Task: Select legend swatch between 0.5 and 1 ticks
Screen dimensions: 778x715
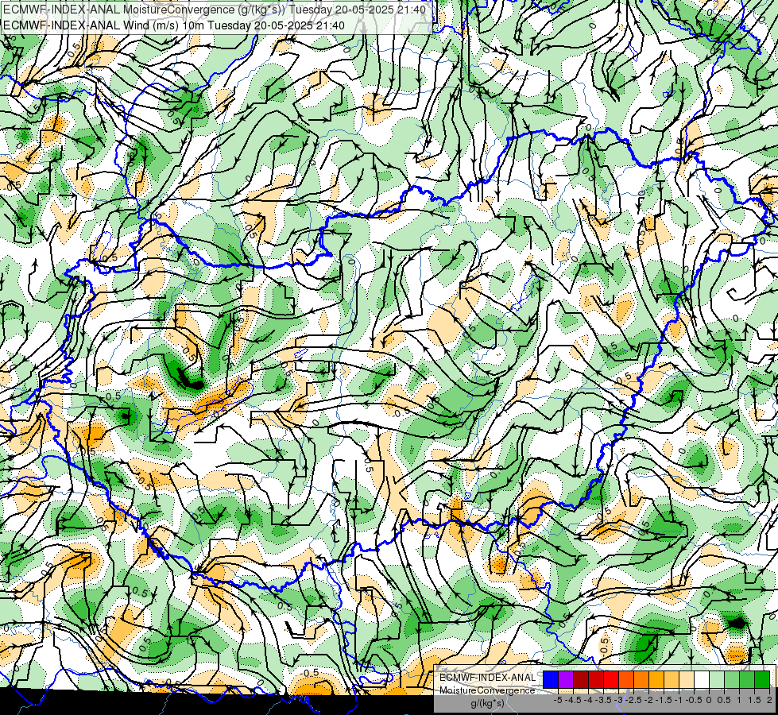Action: [732, 680]
